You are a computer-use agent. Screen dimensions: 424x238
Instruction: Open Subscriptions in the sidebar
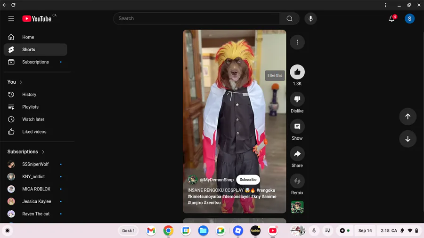[35, 62]
